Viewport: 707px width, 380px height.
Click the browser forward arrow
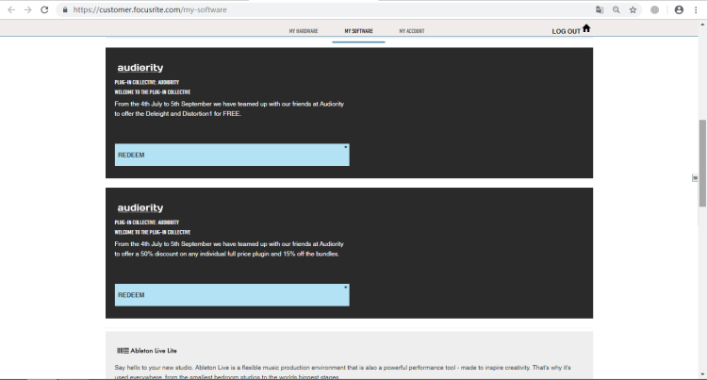(27, 9)
